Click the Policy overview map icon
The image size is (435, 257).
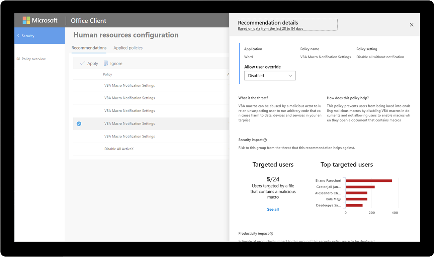point(18,59)
